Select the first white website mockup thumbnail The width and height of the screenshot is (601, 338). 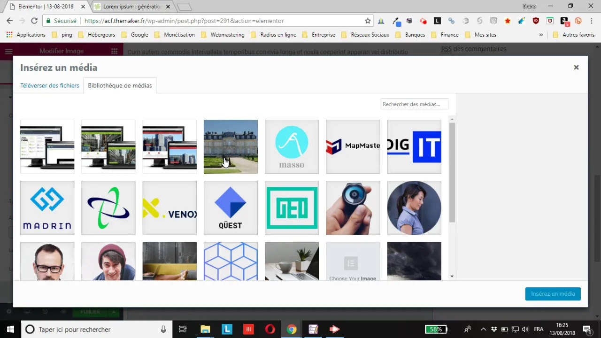tap(47, 146)
